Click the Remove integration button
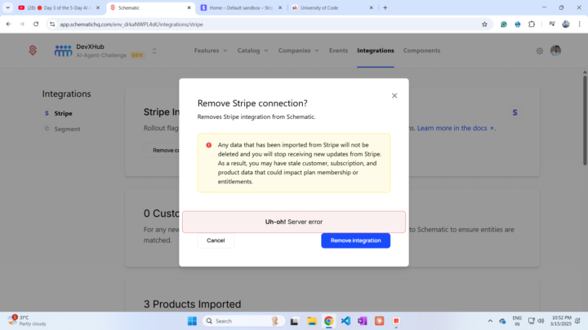588x330 pixels. (x=355, y=240)
